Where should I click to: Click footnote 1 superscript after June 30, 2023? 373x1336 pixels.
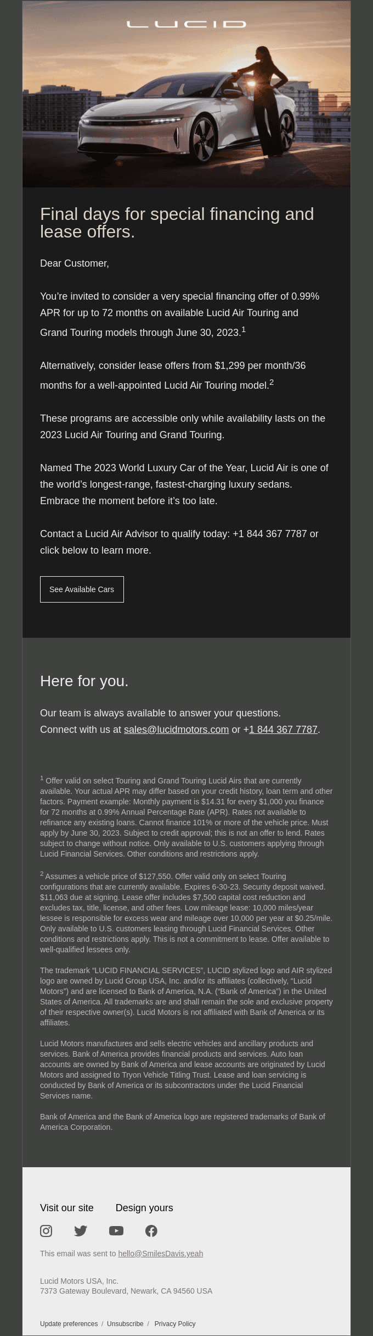[244, 329]
